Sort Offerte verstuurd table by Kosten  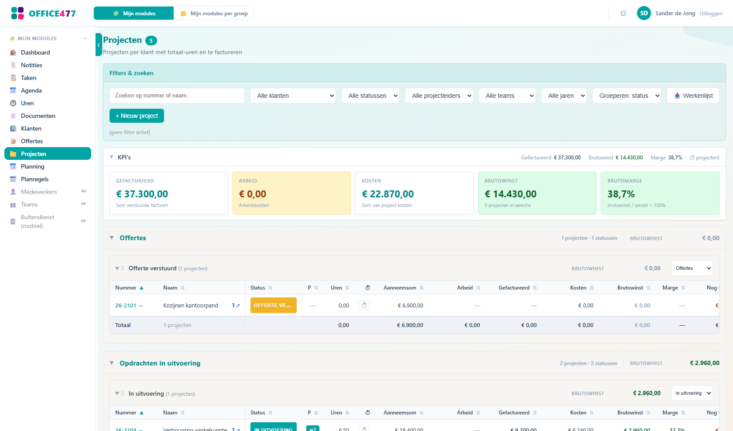coord(582,288)
